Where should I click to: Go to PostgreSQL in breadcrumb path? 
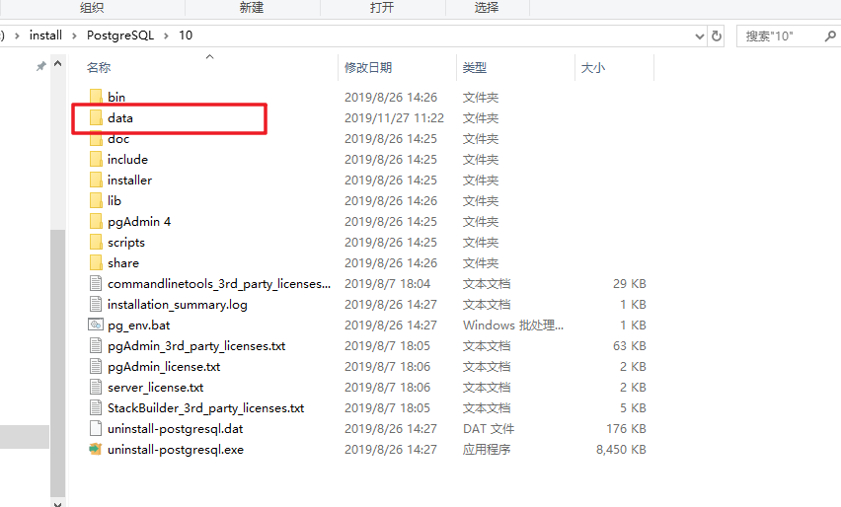coord(120,36)
